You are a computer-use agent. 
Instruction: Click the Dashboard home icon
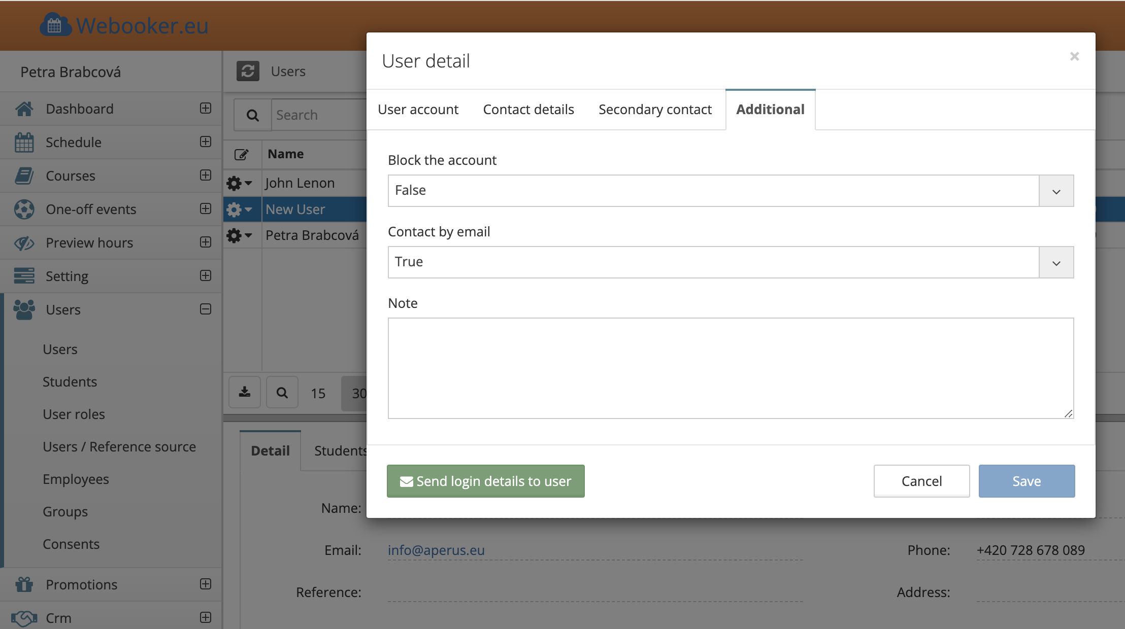(x=24, y=109)
